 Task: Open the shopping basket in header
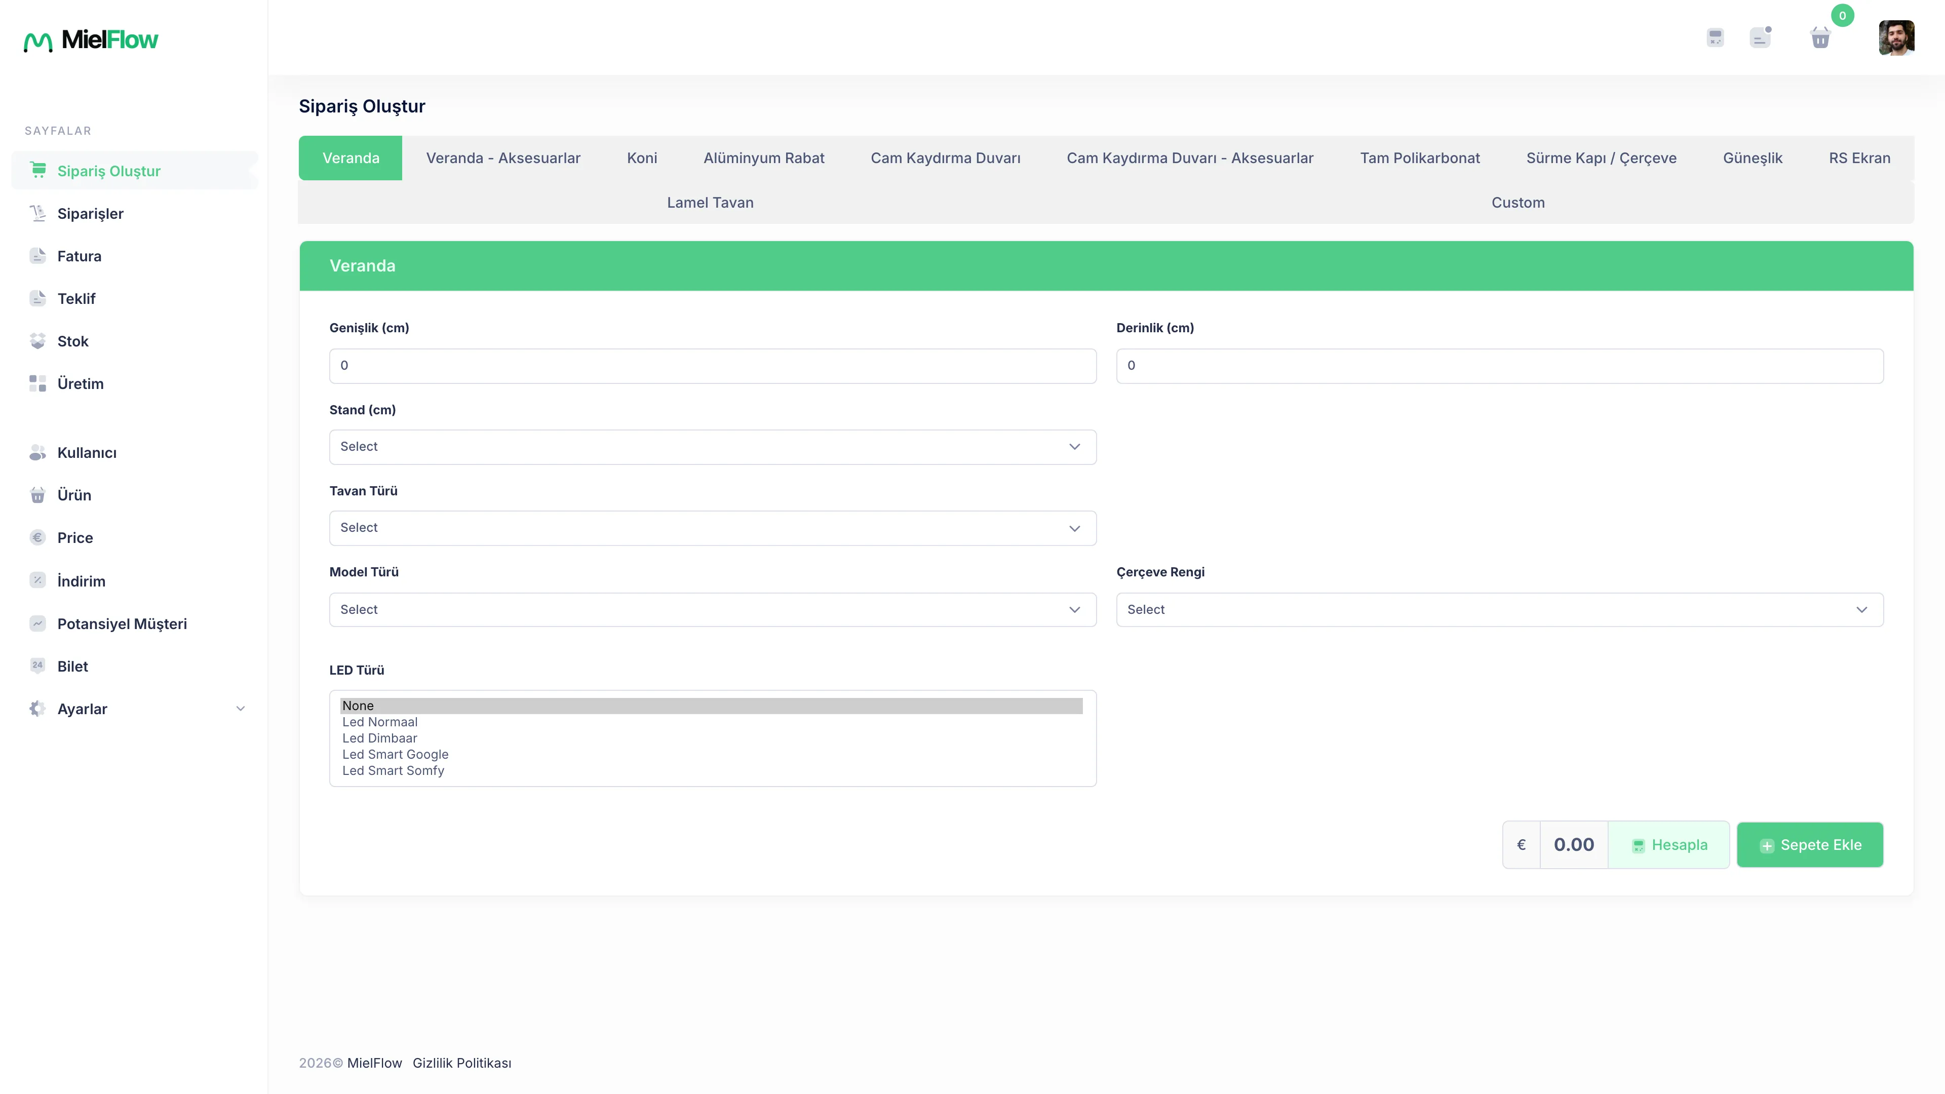[1820, 38]
